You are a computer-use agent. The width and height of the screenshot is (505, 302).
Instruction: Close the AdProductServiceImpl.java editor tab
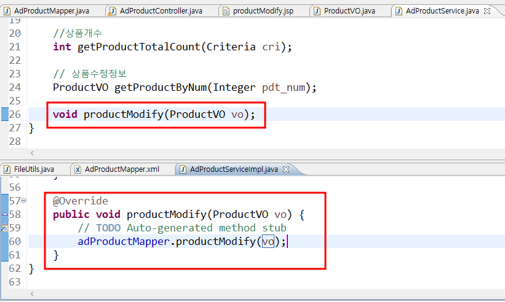pos(286,169)
